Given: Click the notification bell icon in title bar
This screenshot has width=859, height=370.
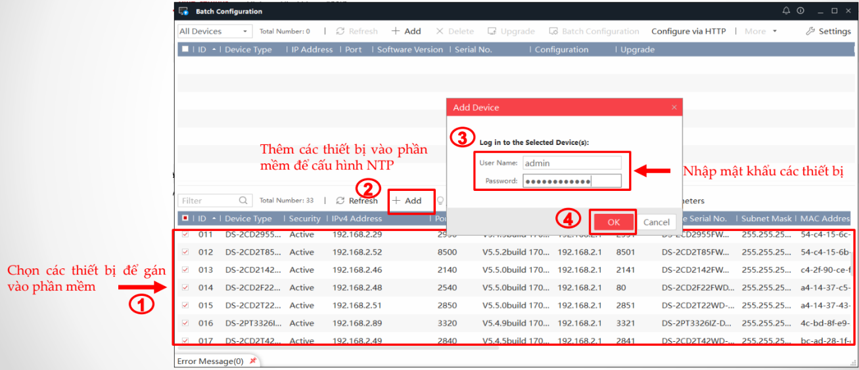Looking at the screenshot, I should point(786,11).
